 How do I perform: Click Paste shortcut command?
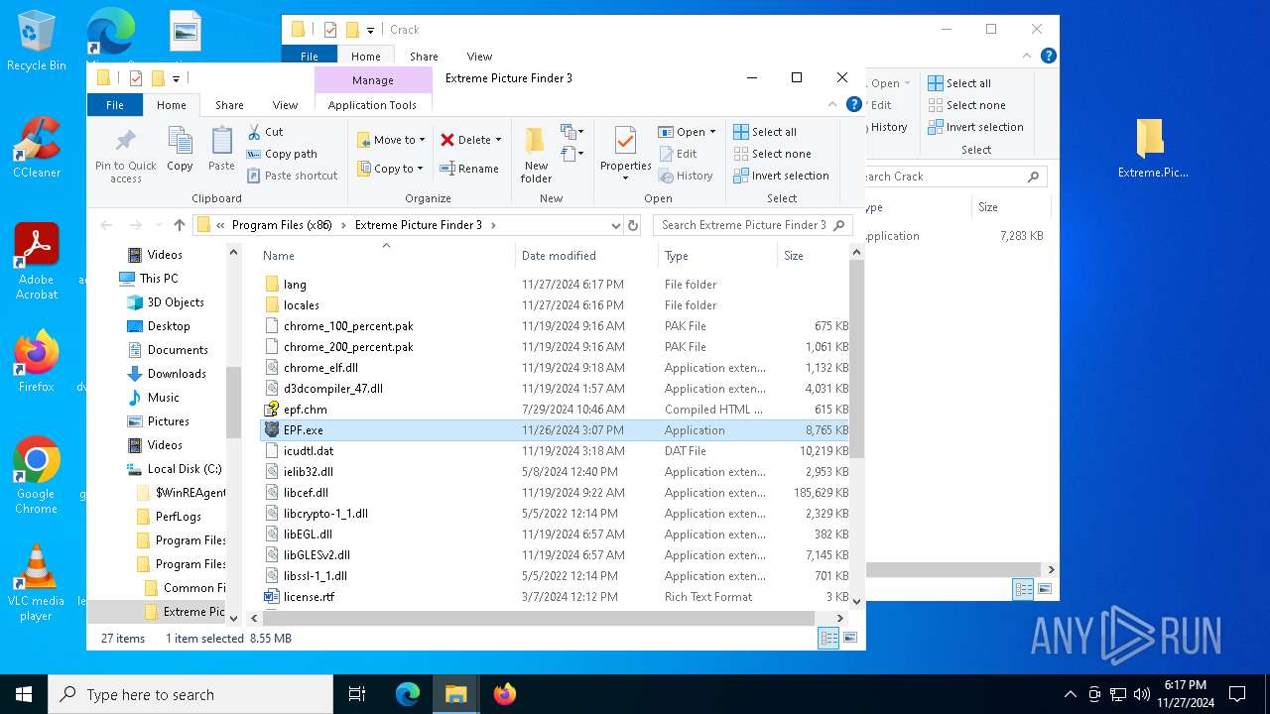point(292,176)
